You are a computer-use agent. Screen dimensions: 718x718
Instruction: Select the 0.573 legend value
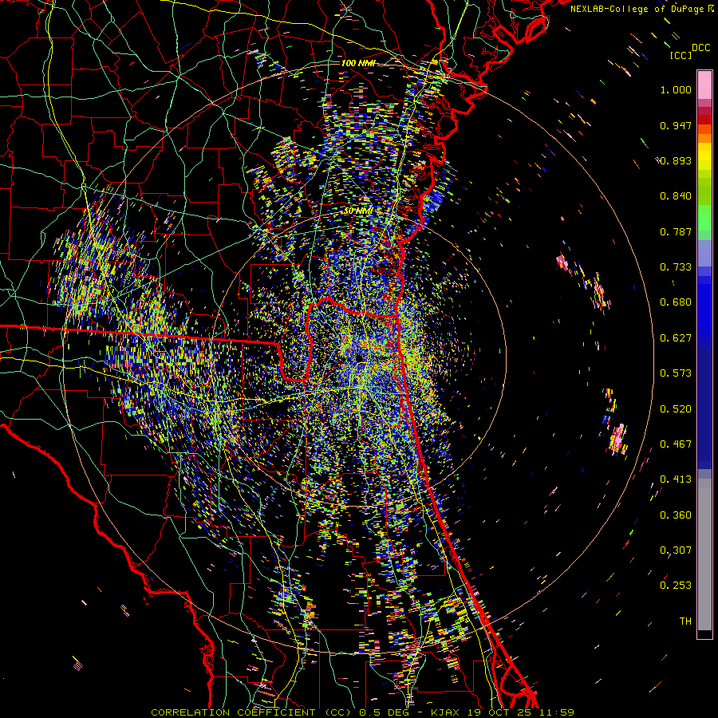[676, 373]
